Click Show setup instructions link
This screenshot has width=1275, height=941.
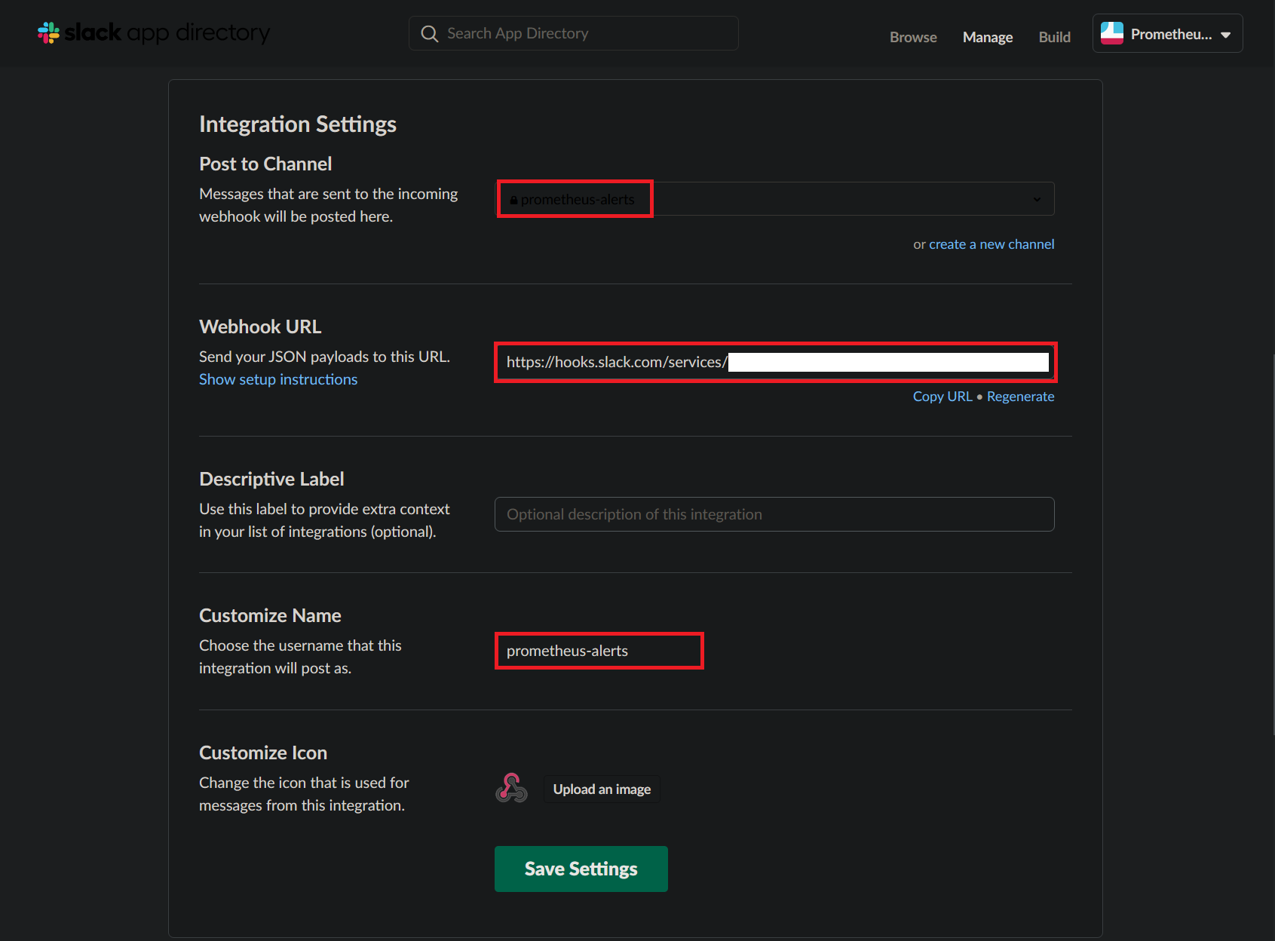coord(278,379)
